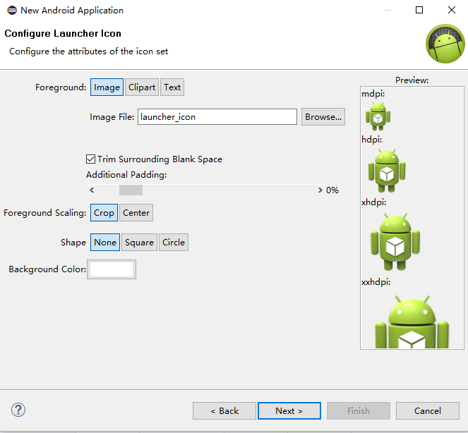Click the Additional Padding slider thumb

pyautogui.click(x=131, y=190)
